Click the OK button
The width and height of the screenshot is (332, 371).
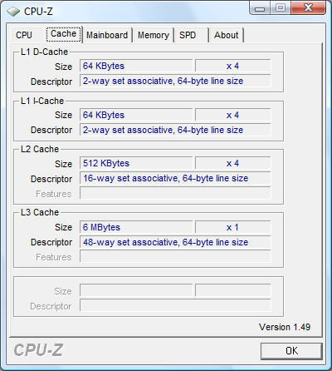(291, 351)
